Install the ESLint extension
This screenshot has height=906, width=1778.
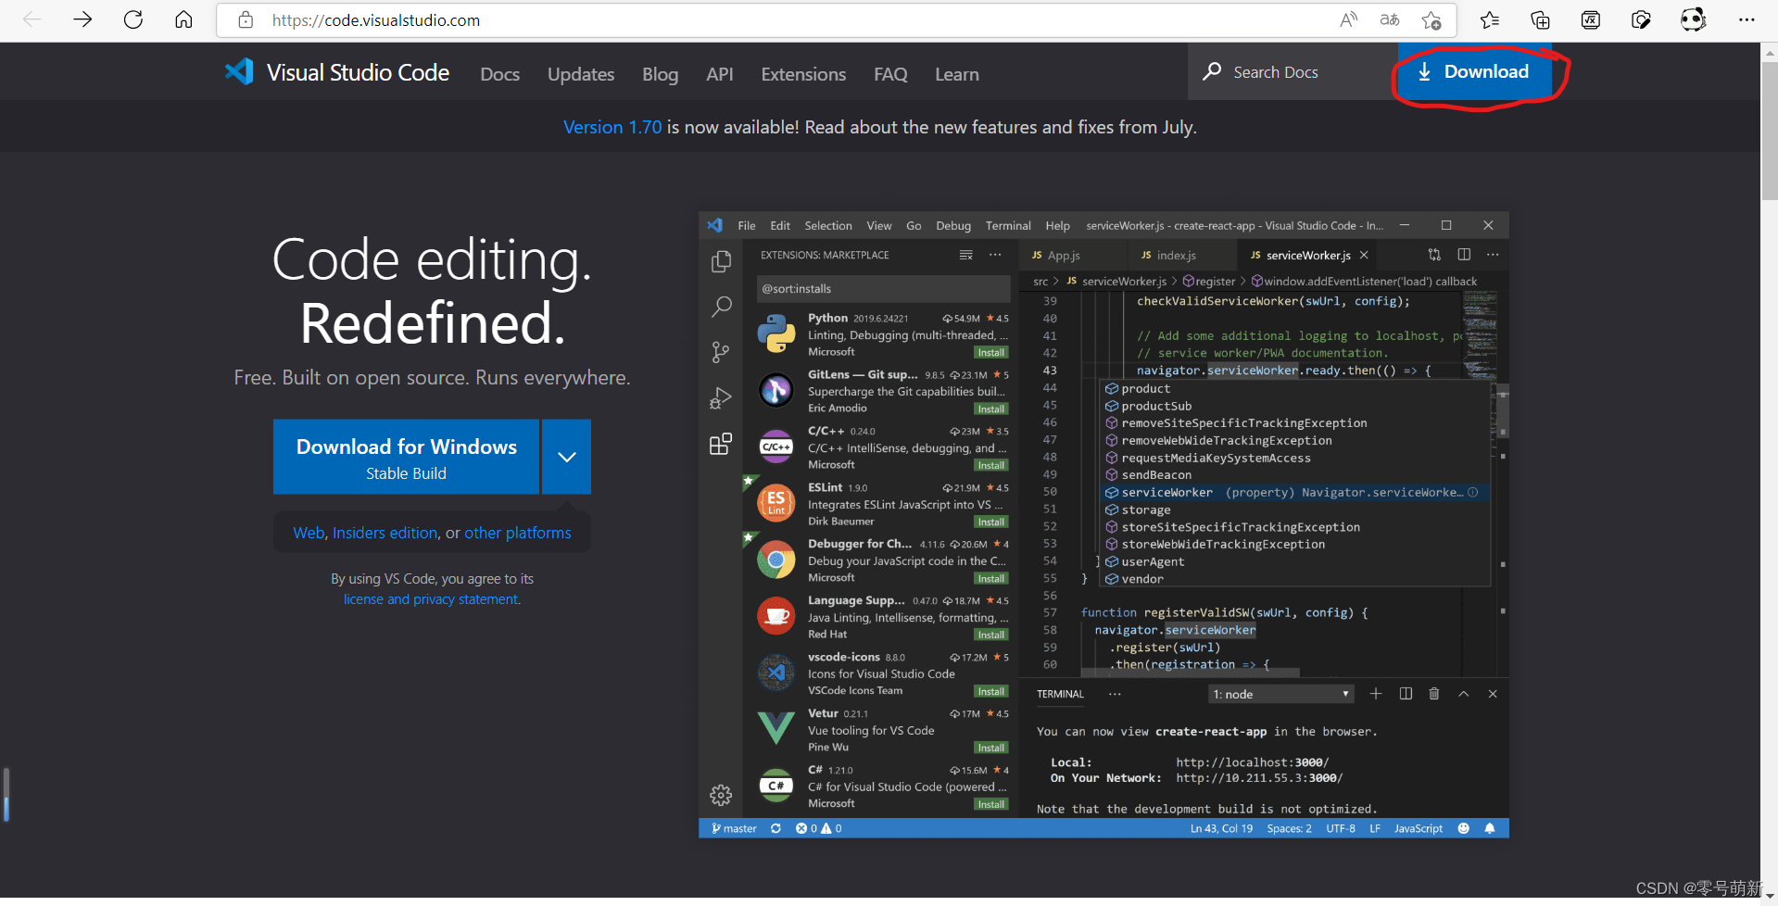click(x=990, y=522)
